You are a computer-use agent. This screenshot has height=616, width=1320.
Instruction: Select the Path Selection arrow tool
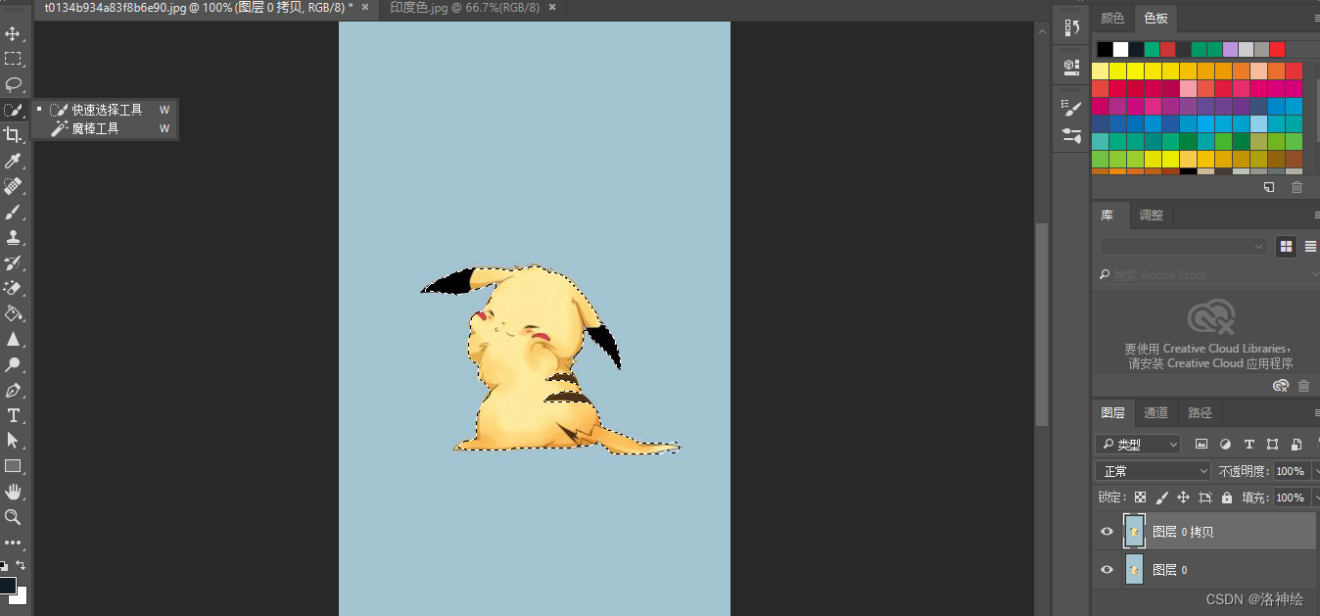click(13, 441)
